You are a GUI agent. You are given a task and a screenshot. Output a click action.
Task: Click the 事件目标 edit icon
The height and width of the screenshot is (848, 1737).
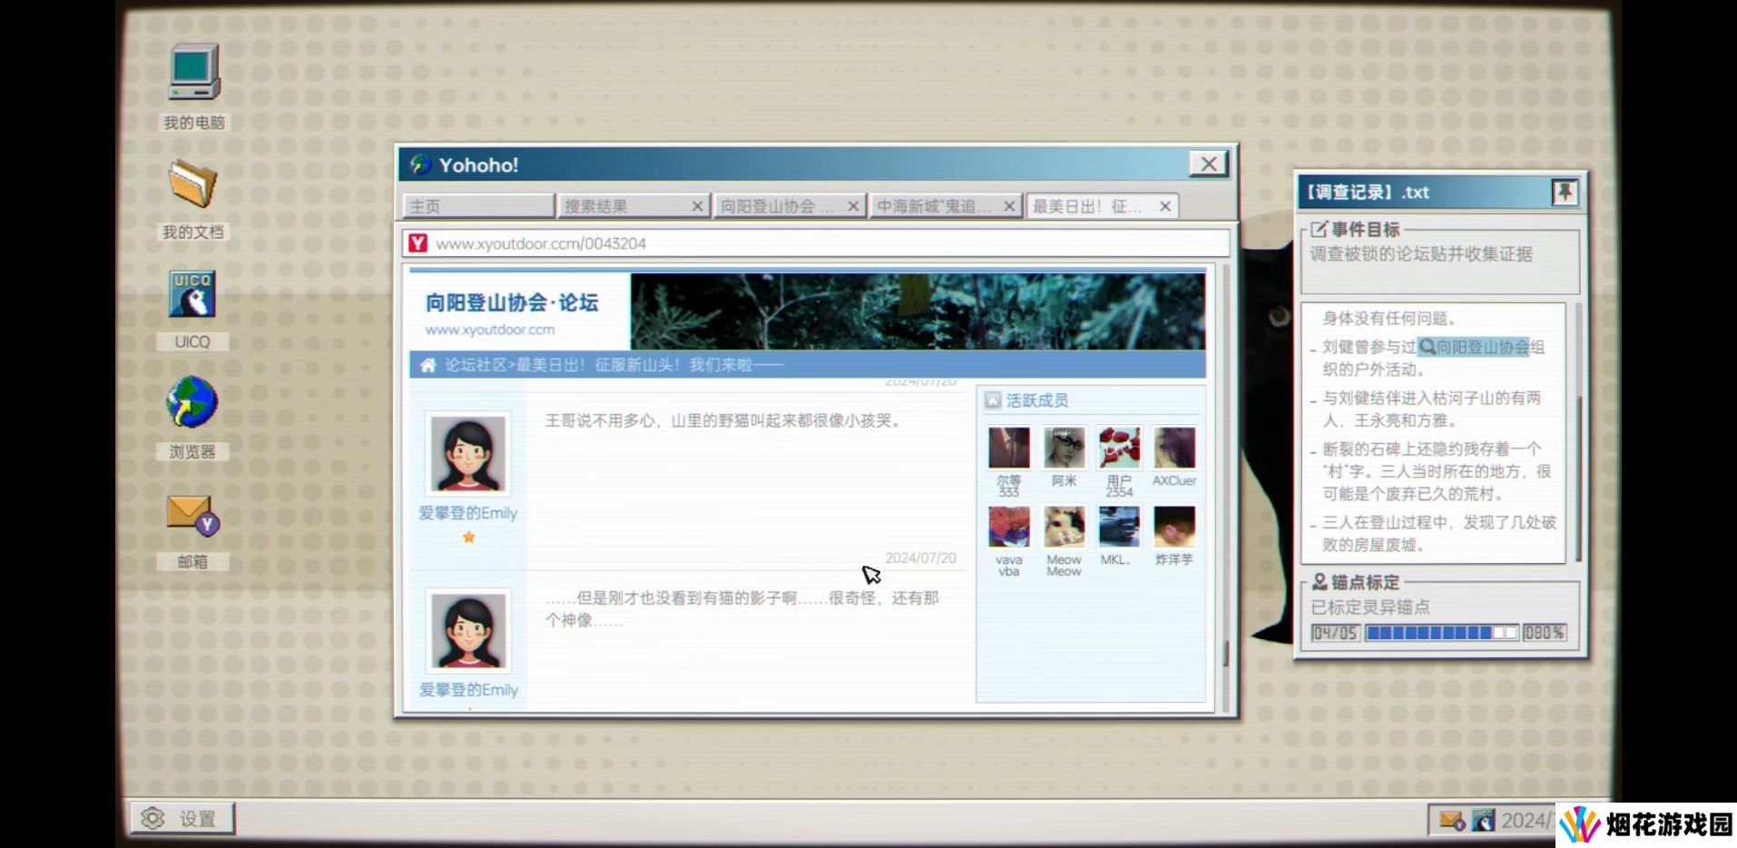[1319, 230]
